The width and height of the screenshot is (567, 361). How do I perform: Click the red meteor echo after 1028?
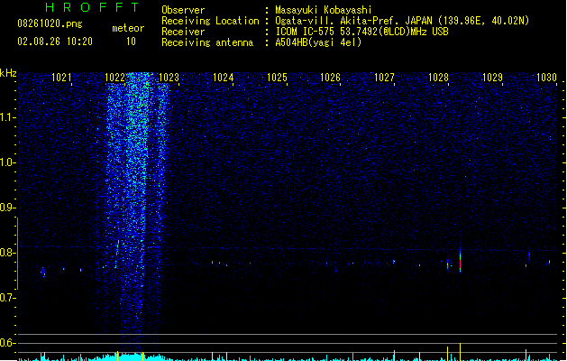click(x=460, y=262)
